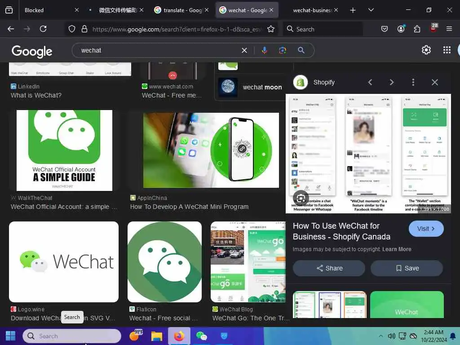The height and width of the screenshot is (345, 460).
Task: Switch to the wechat-business tab
Action: point(312,10)
